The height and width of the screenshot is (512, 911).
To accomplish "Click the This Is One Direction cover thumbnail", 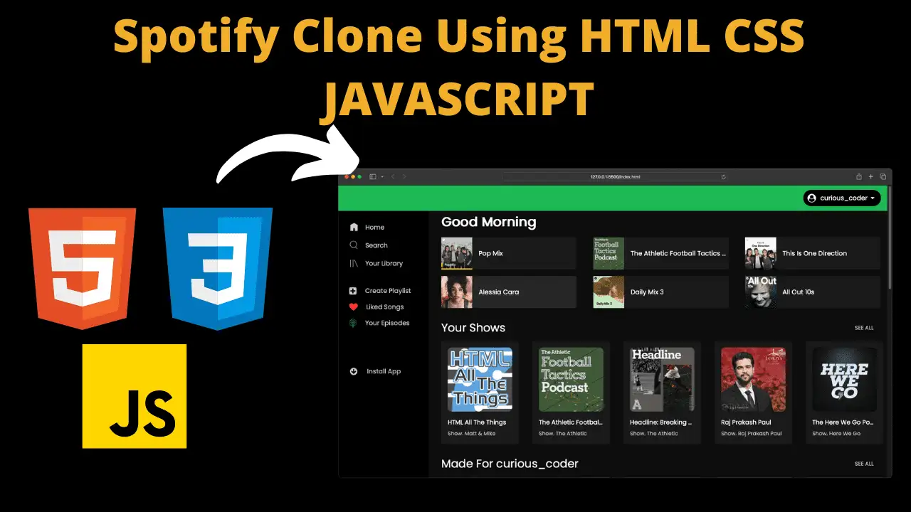I will coord(761,253).
